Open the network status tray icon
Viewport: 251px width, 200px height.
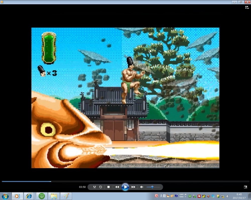coord(223,196)
